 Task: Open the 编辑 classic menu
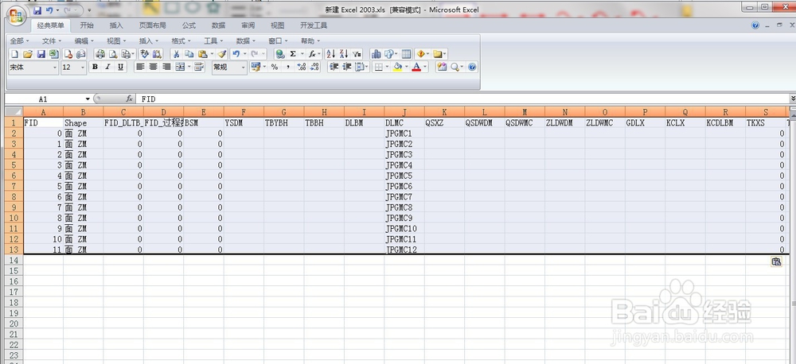point(84,41)
